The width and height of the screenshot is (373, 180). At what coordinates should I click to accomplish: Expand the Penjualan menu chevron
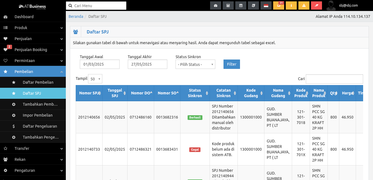pos(61,39)
